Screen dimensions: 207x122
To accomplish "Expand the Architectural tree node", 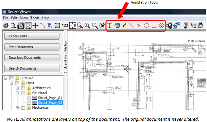I will [x=17, y=88].
